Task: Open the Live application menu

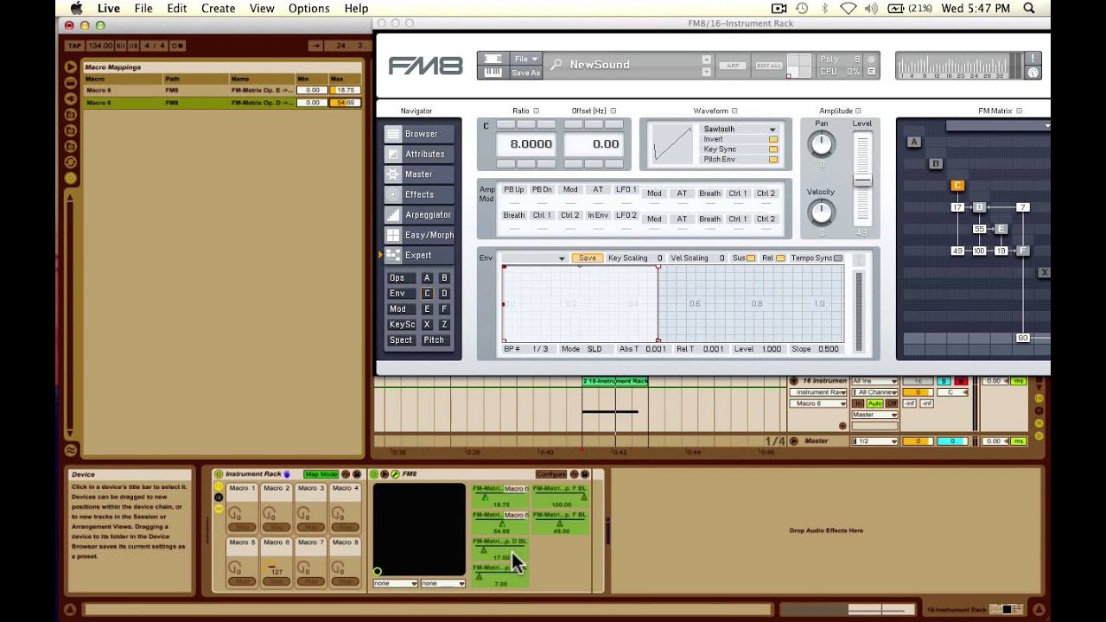Action: (109, 8)
